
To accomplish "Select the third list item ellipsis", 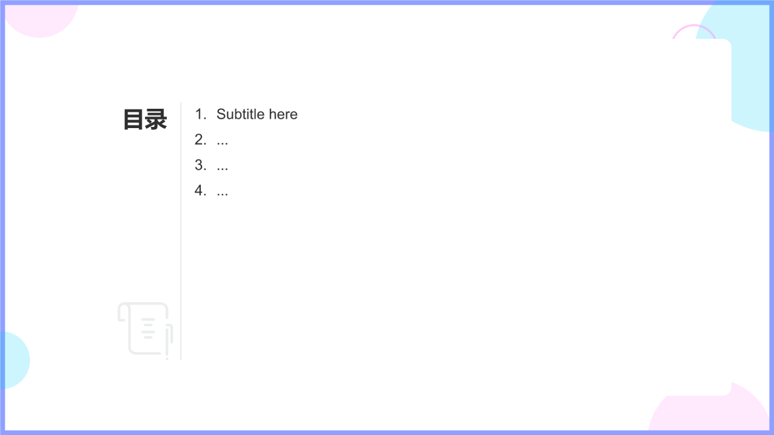I will point(222,166).
